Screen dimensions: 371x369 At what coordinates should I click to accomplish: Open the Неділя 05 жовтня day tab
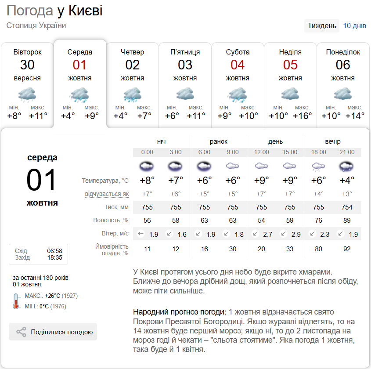click(x=290, y=65)
